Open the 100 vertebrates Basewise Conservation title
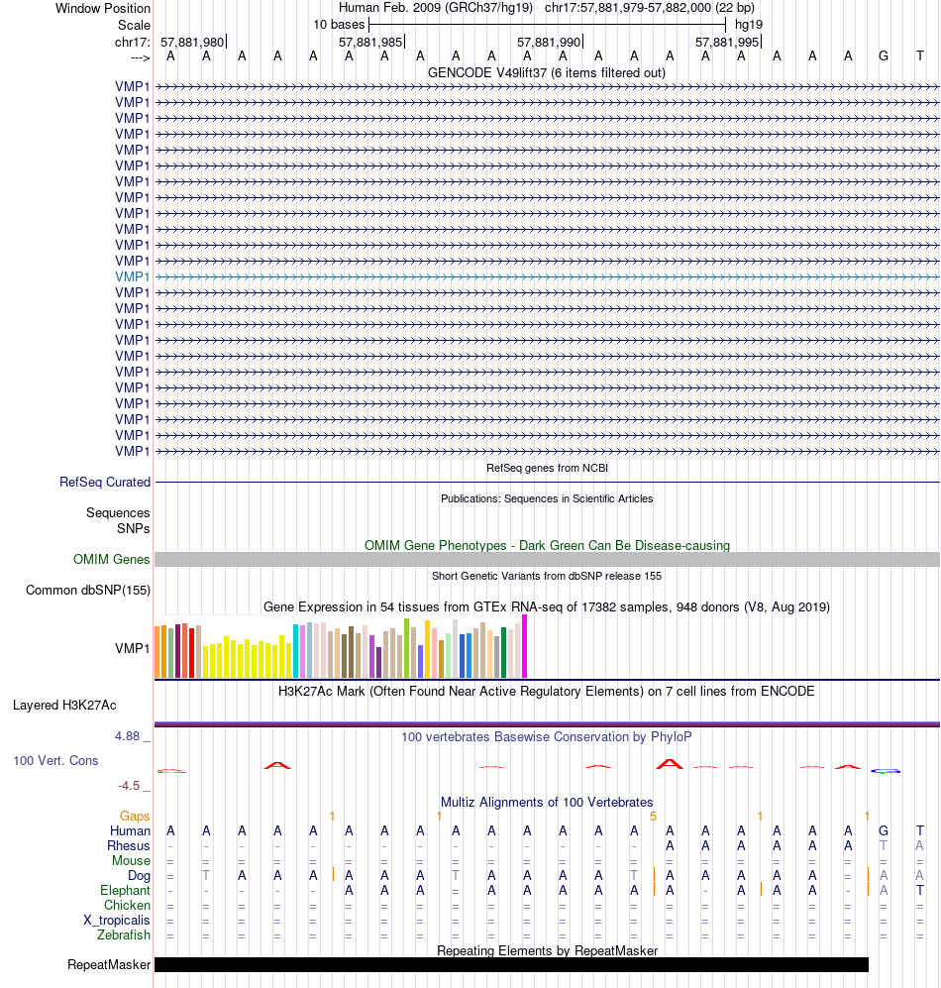Viewport: 941px width, 988px height. pos(547,737)
